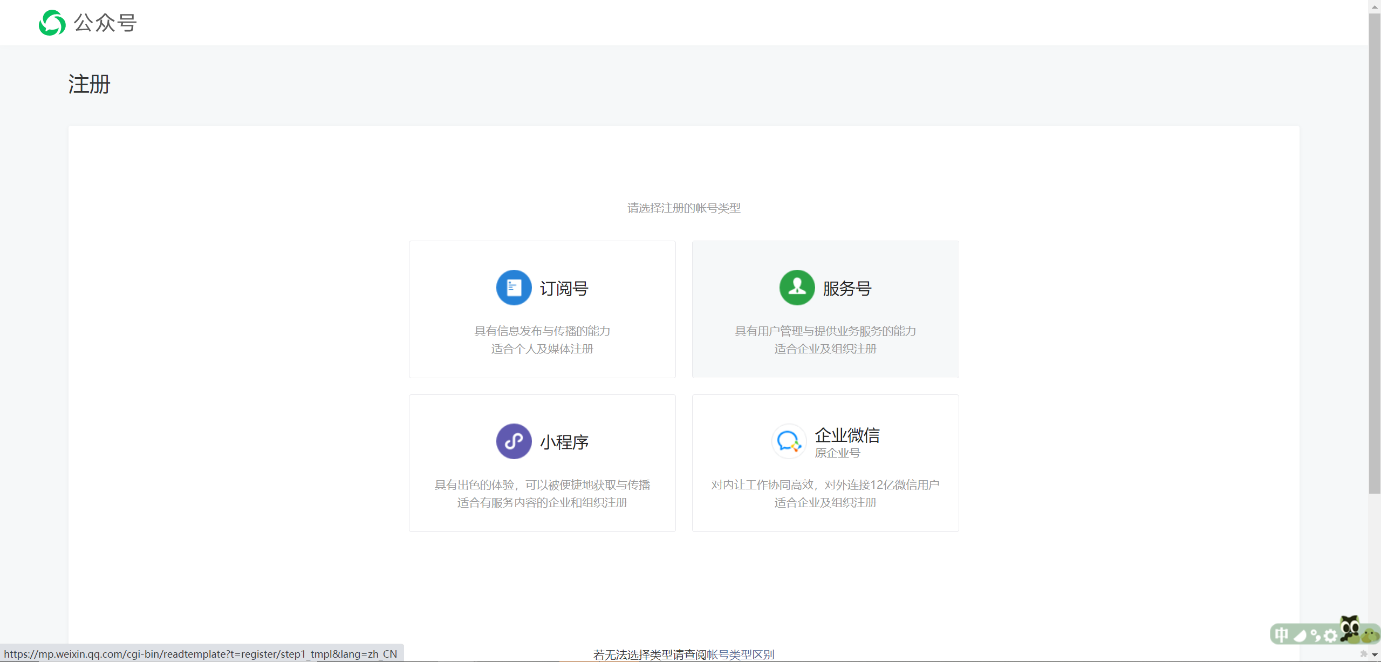Screen dimensions: 1381x662
Task: Open the 帐号类型区别 link at bottom
Action: point(740,654)
